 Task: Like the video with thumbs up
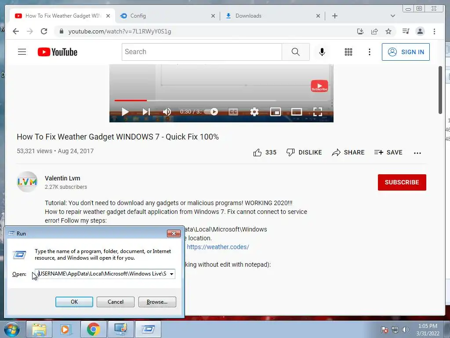coord(265,152)
